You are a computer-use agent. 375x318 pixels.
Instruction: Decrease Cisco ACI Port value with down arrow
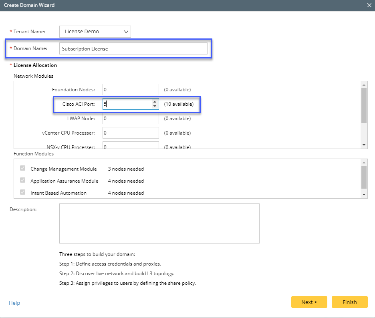pos(155,106)
